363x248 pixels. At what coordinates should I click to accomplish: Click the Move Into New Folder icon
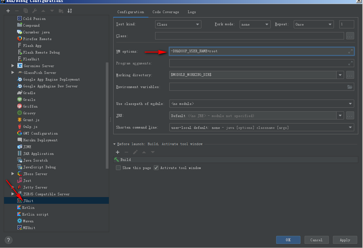click(x=61, y=11)
